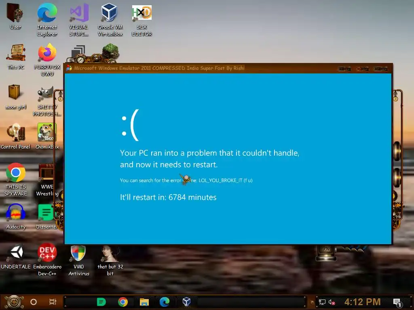Minimize the Windows Emulator window
414x310 pixels.
(x=344, y=69)
